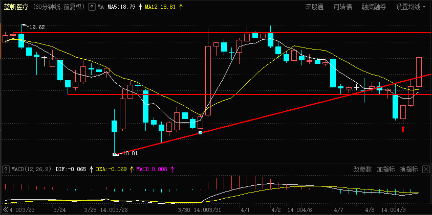Click the 融资融券 link
Viewport: 432px width, 215px height.
374,7
